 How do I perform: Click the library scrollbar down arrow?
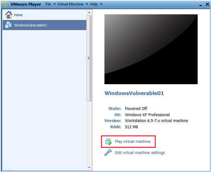pyautogui.click(x=89, y=167)
